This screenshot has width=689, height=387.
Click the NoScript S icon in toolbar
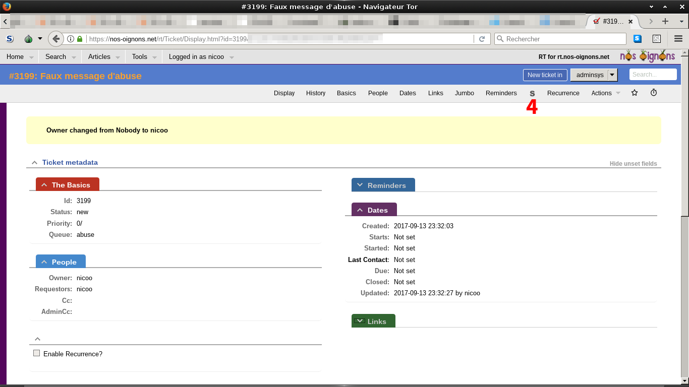[x=10, y=39]
